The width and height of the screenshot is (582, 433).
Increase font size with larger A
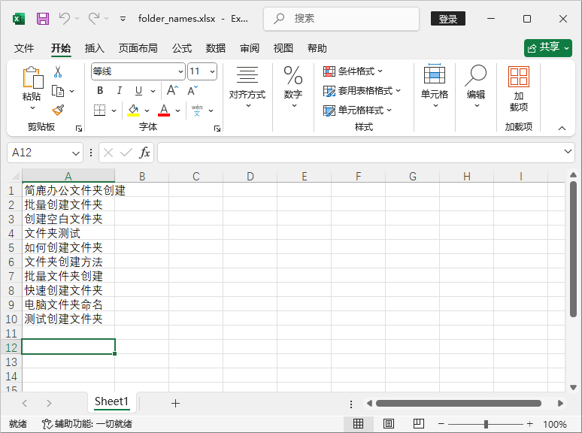173,90
